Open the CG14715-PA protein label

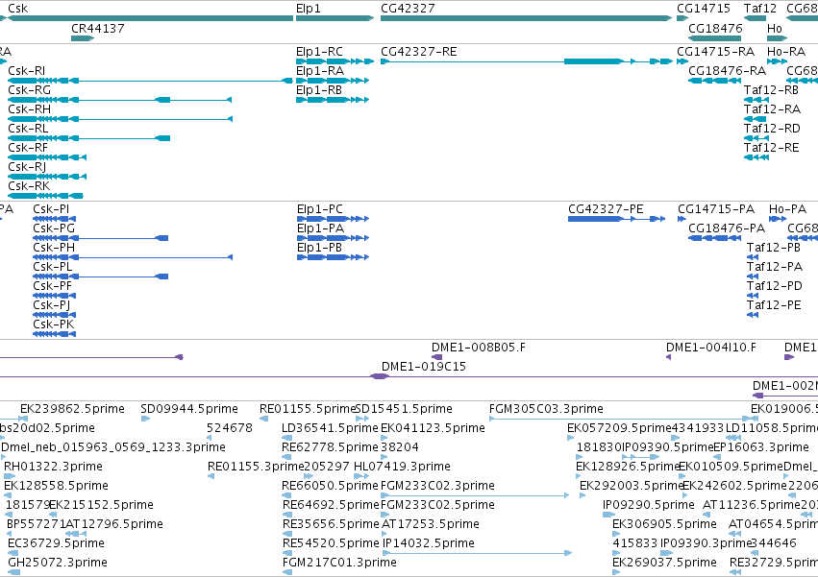coord(716,209)
